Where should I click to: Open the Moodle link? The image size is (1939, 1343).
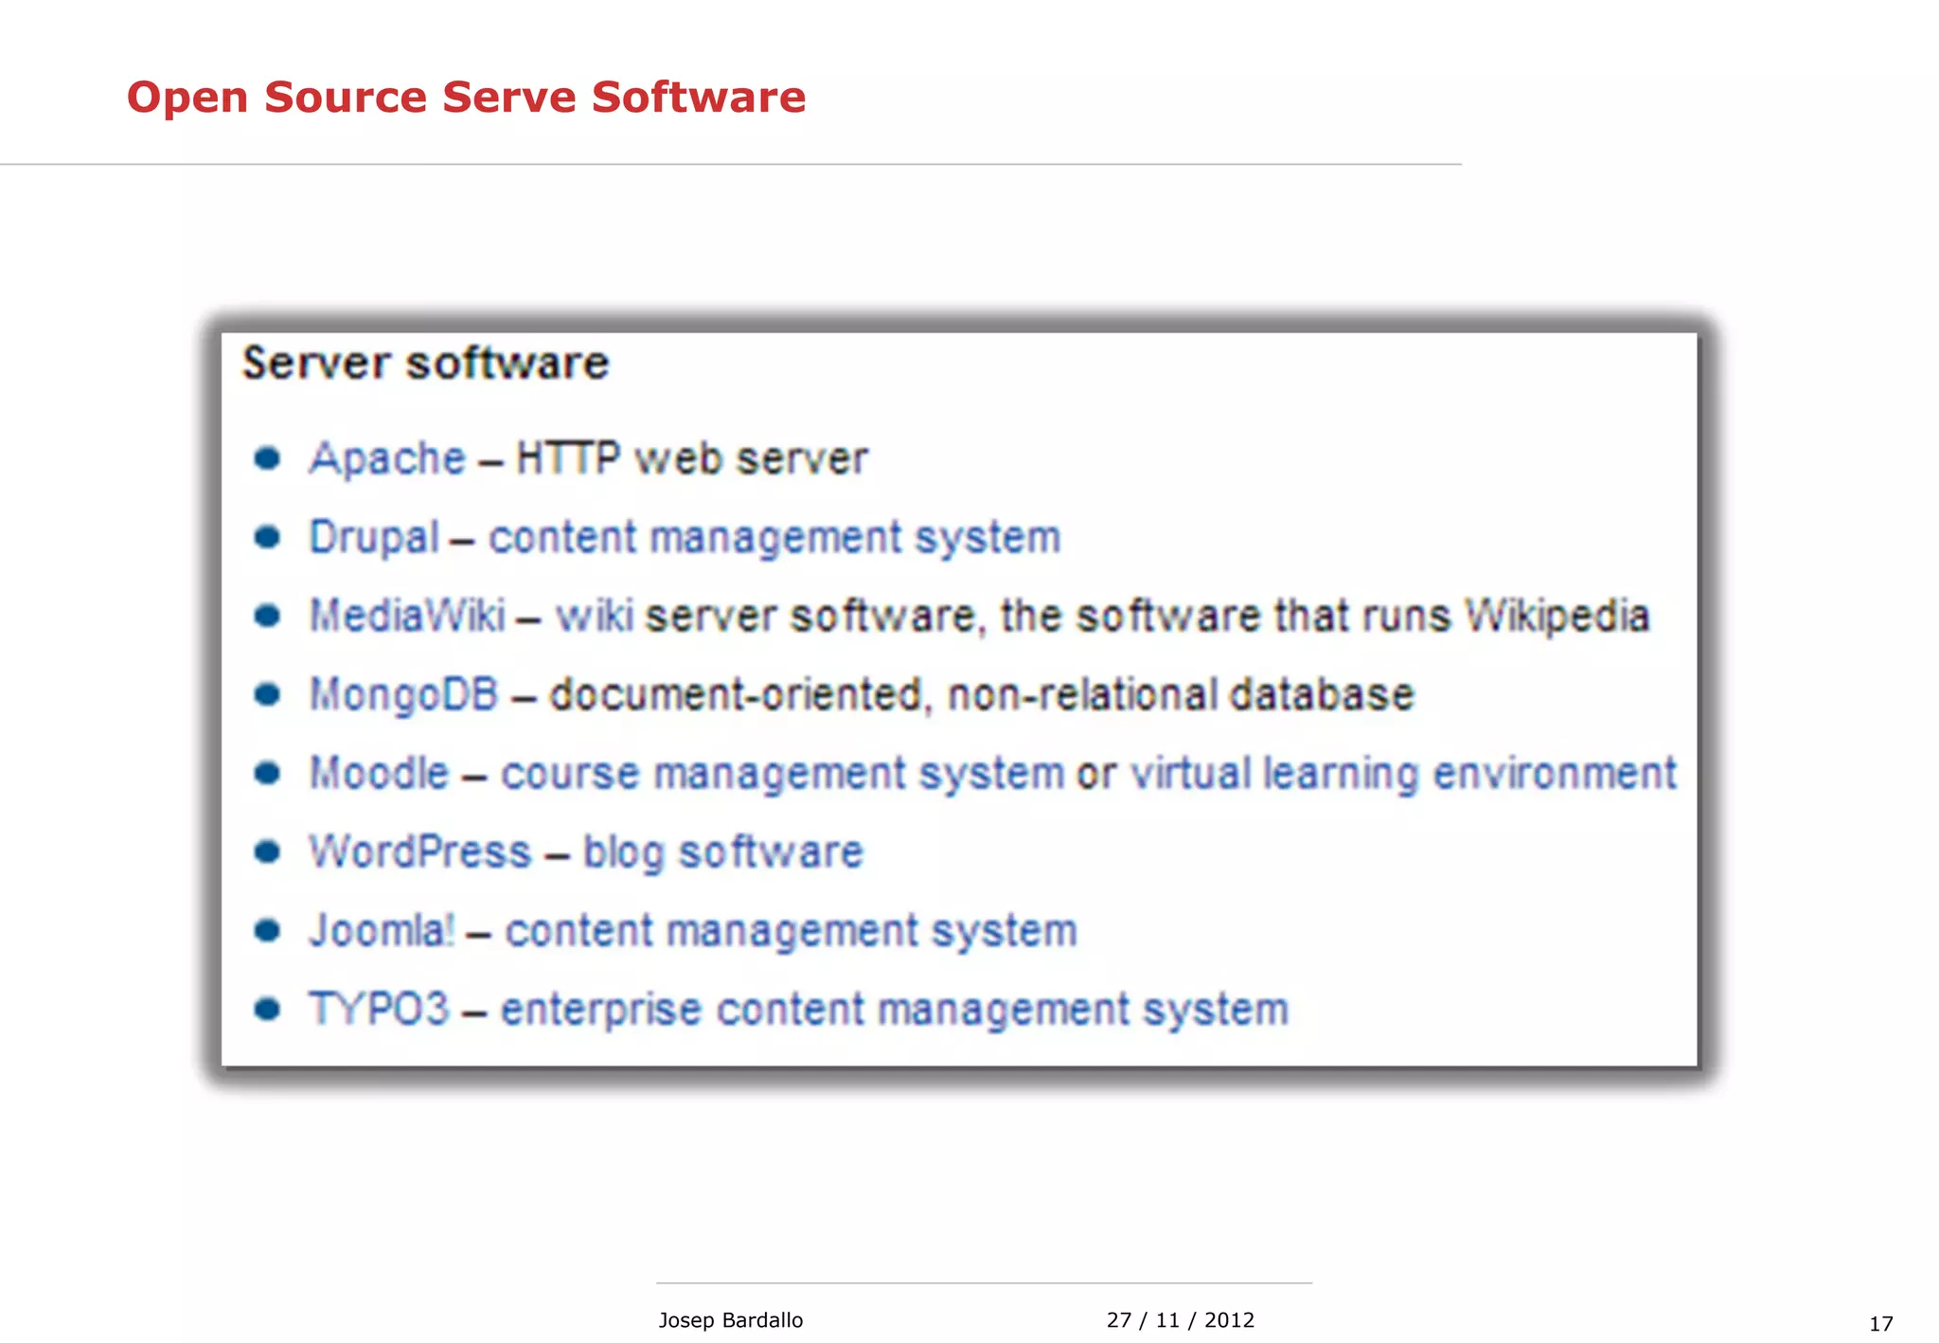coord(379,773)
